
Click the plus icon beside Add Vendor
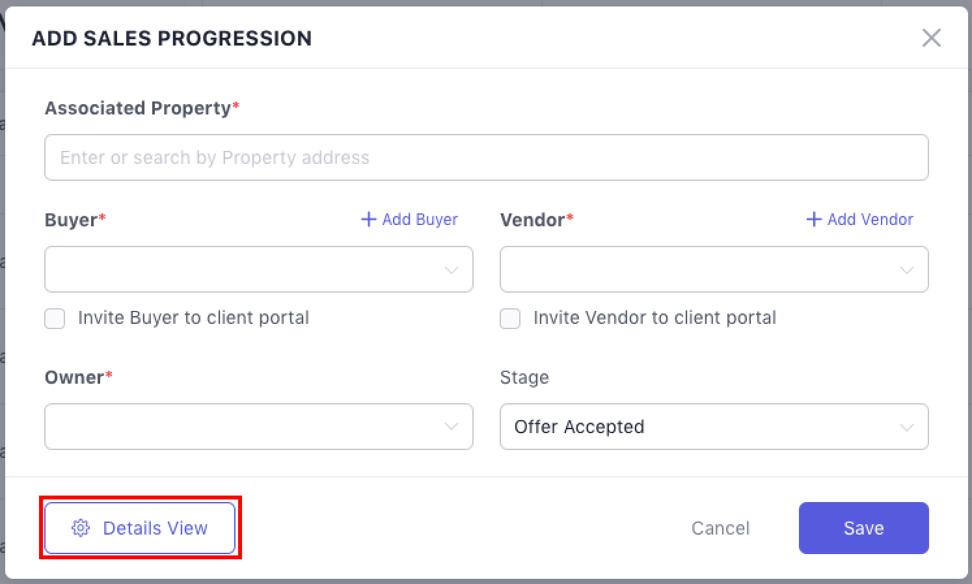point(813,219)
